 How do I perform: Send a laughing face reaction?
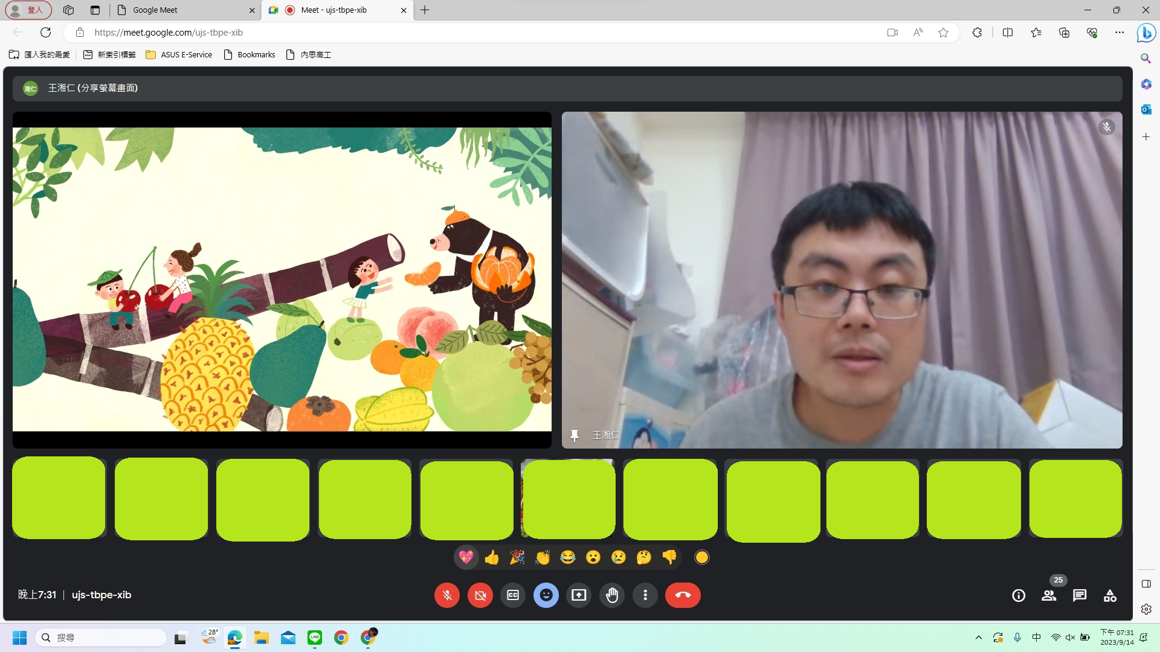(x=568, y=557)
